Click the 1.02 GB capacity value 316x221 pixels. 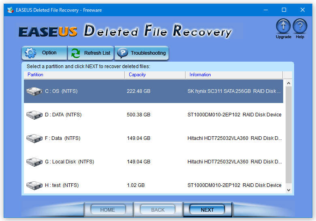[136, 185]
